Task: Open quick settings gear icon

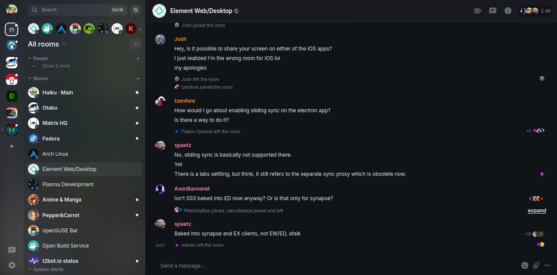Action: pos(12,265)
